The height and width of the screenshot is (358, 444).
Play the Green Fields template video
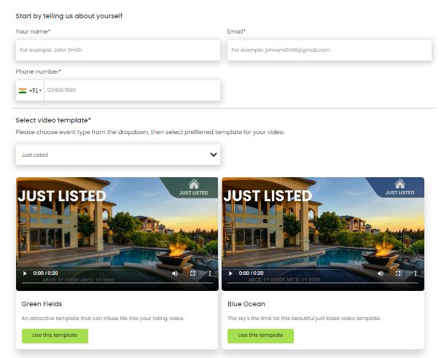tap(25, 273)
